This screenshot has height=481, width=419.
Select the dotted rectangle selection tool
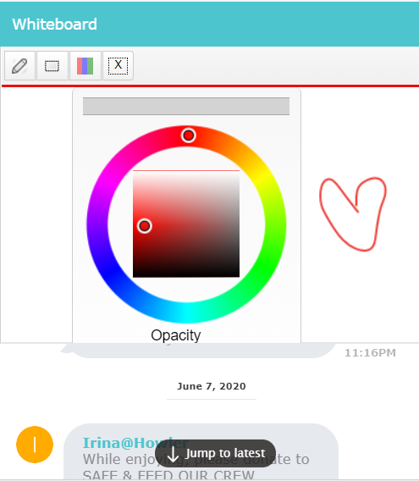(52, 66)
